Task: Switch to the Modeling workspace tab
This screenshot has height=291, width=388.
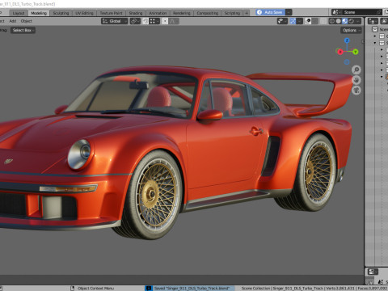Action: pyautogui.click(x=39, y=13)
